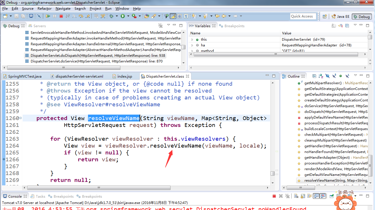The image size is (375, 210).
Task: Open the Outline view menu triangle
Action: 356,76
